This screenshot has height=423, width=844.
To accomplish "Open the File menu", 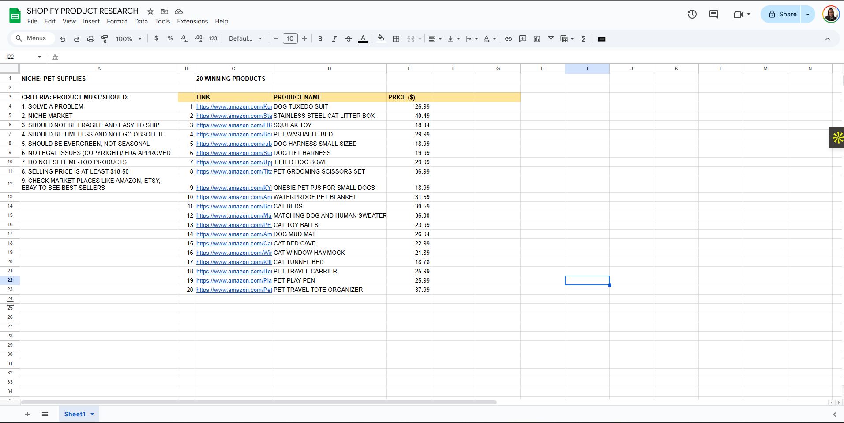I will coord(32,21).
